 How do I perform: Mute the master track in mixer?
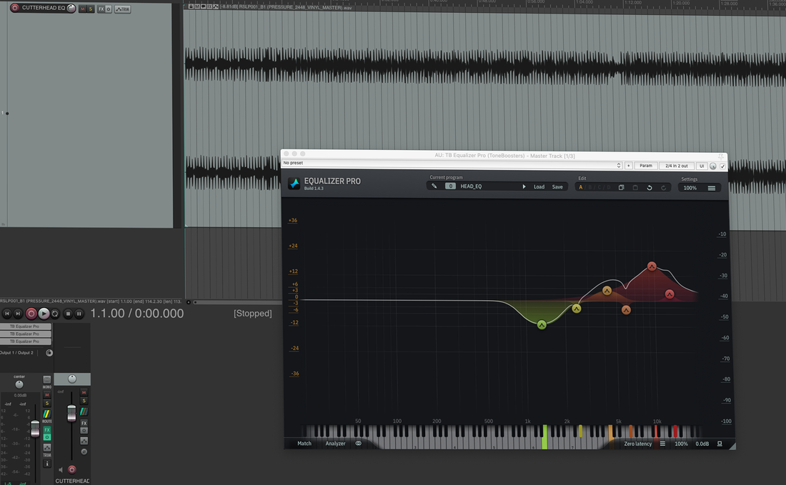47,395
